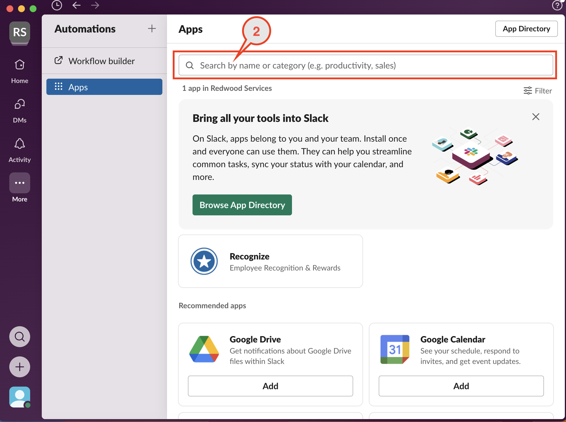Image resolution: width=566 pixels, height=422 pixels.
Task: Click the round plus create button
Action: [20, 367]
